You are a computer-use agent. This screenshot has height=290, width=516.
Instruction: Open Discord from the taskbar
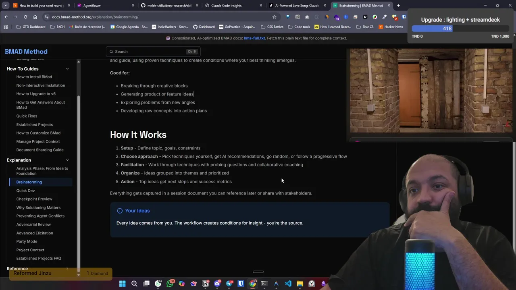pos(217,284)
